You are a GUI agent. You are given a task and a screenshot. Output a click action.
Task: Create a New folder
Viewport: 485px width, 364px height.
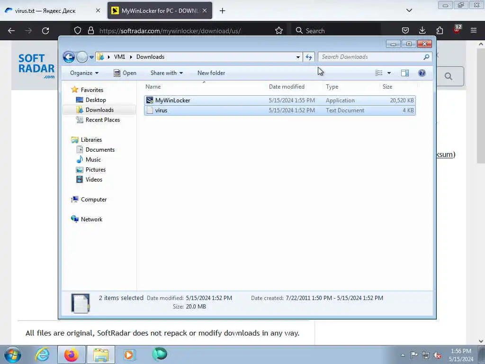(211, 73)
